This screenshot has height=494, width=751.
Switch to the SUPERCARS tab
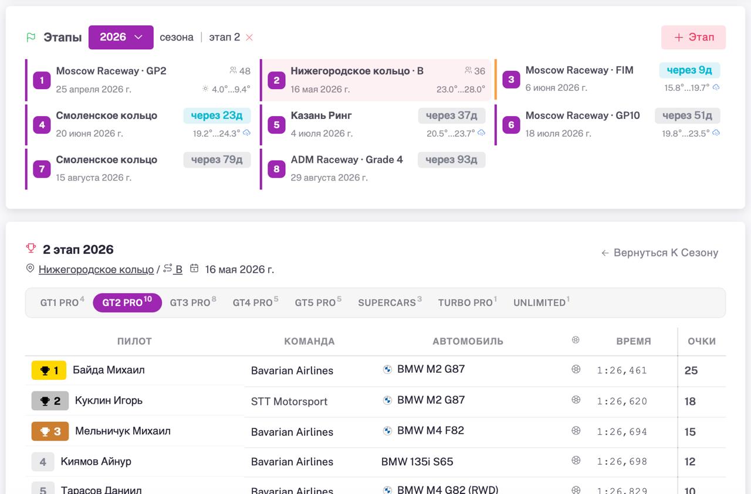click(390, 302)
